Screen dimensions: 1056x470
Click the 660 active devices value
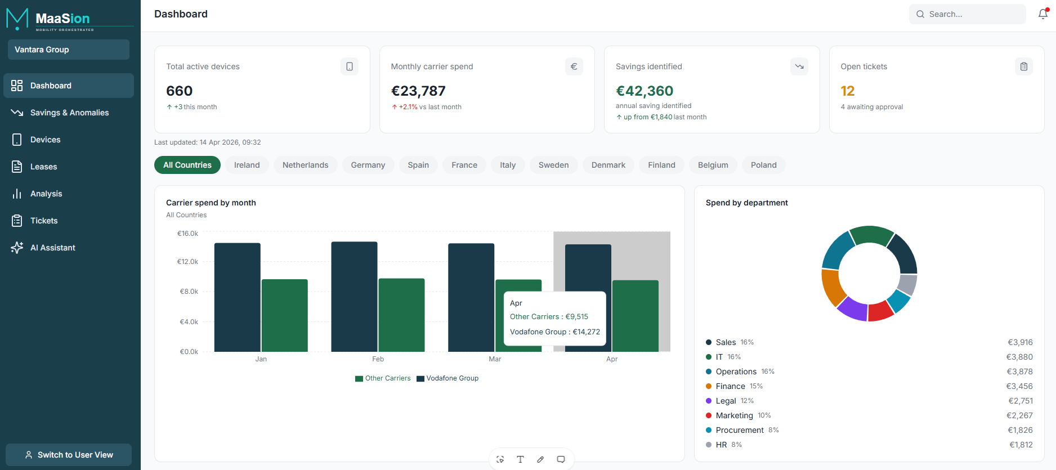pyautogui.click(x=180, y=91)
